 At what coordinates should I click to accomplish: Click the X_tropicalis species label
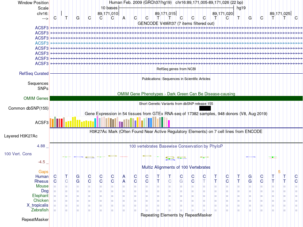coord(38,205)
